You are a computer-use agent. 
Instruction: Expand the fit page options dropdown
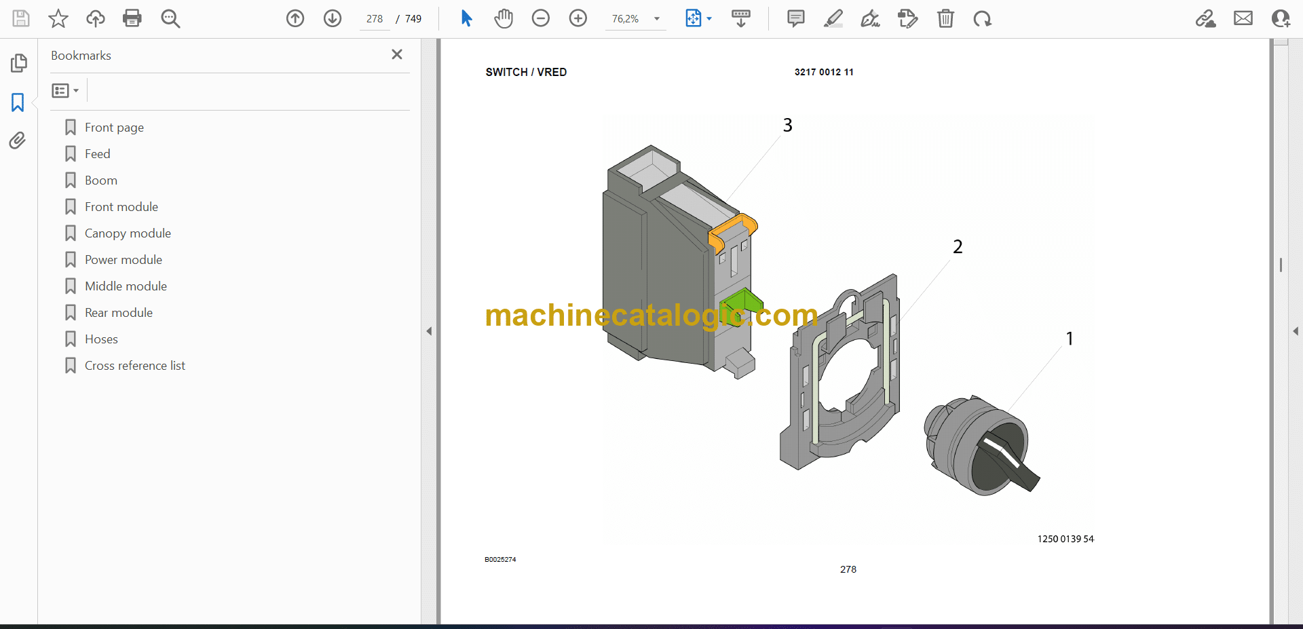[x=709, y=19]
